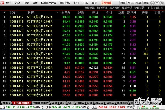
Task: Open the 分析 menu
Action: 35,3
